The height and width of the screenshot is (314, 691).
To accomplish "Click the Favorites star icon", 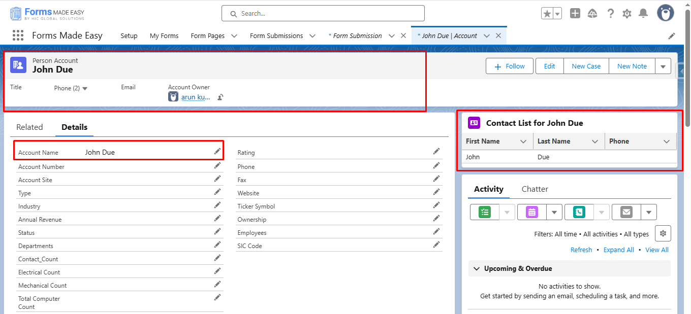I will (547, 14).
